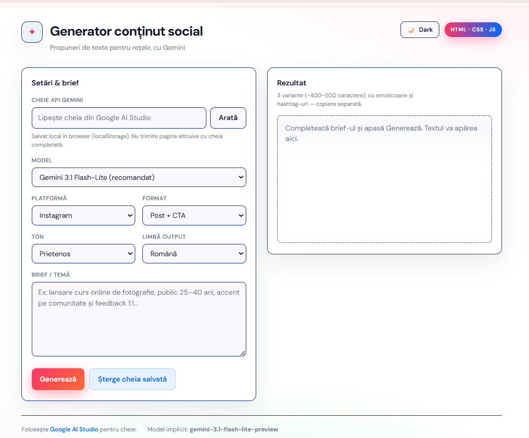Click the Gemini API key input field
529x438 pixels.
pyautogui.click(x=119, y=118)
